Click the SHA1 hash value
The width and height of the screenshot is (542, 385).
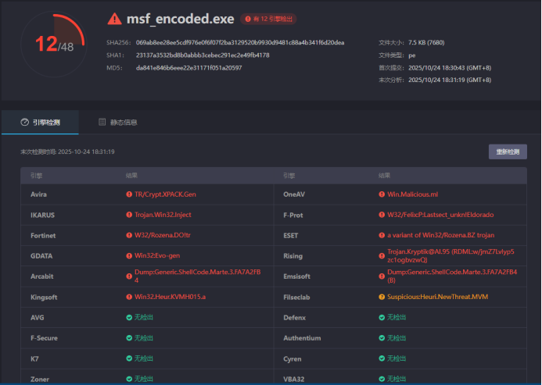point(202,55)
